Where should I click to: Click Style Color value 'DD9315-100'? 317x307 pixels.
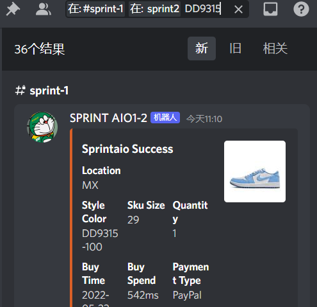100,240
